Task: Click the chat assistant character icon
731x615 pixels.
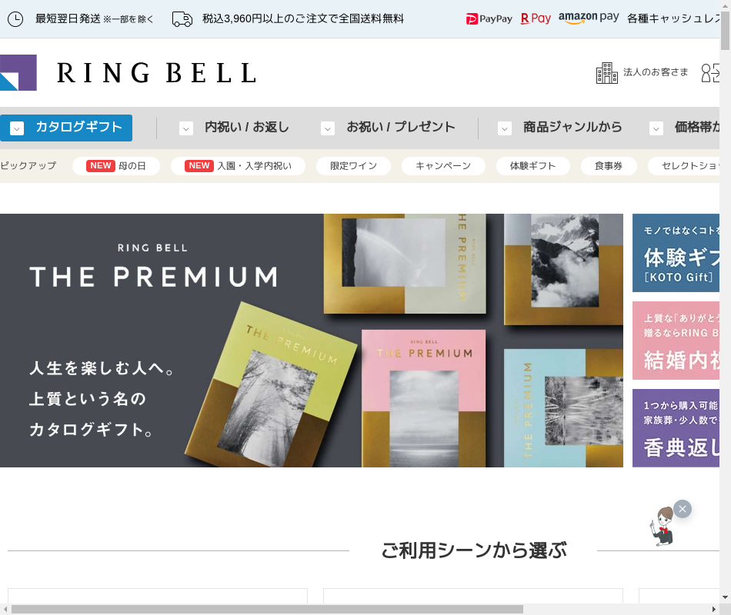Action: tap(663, 527)
